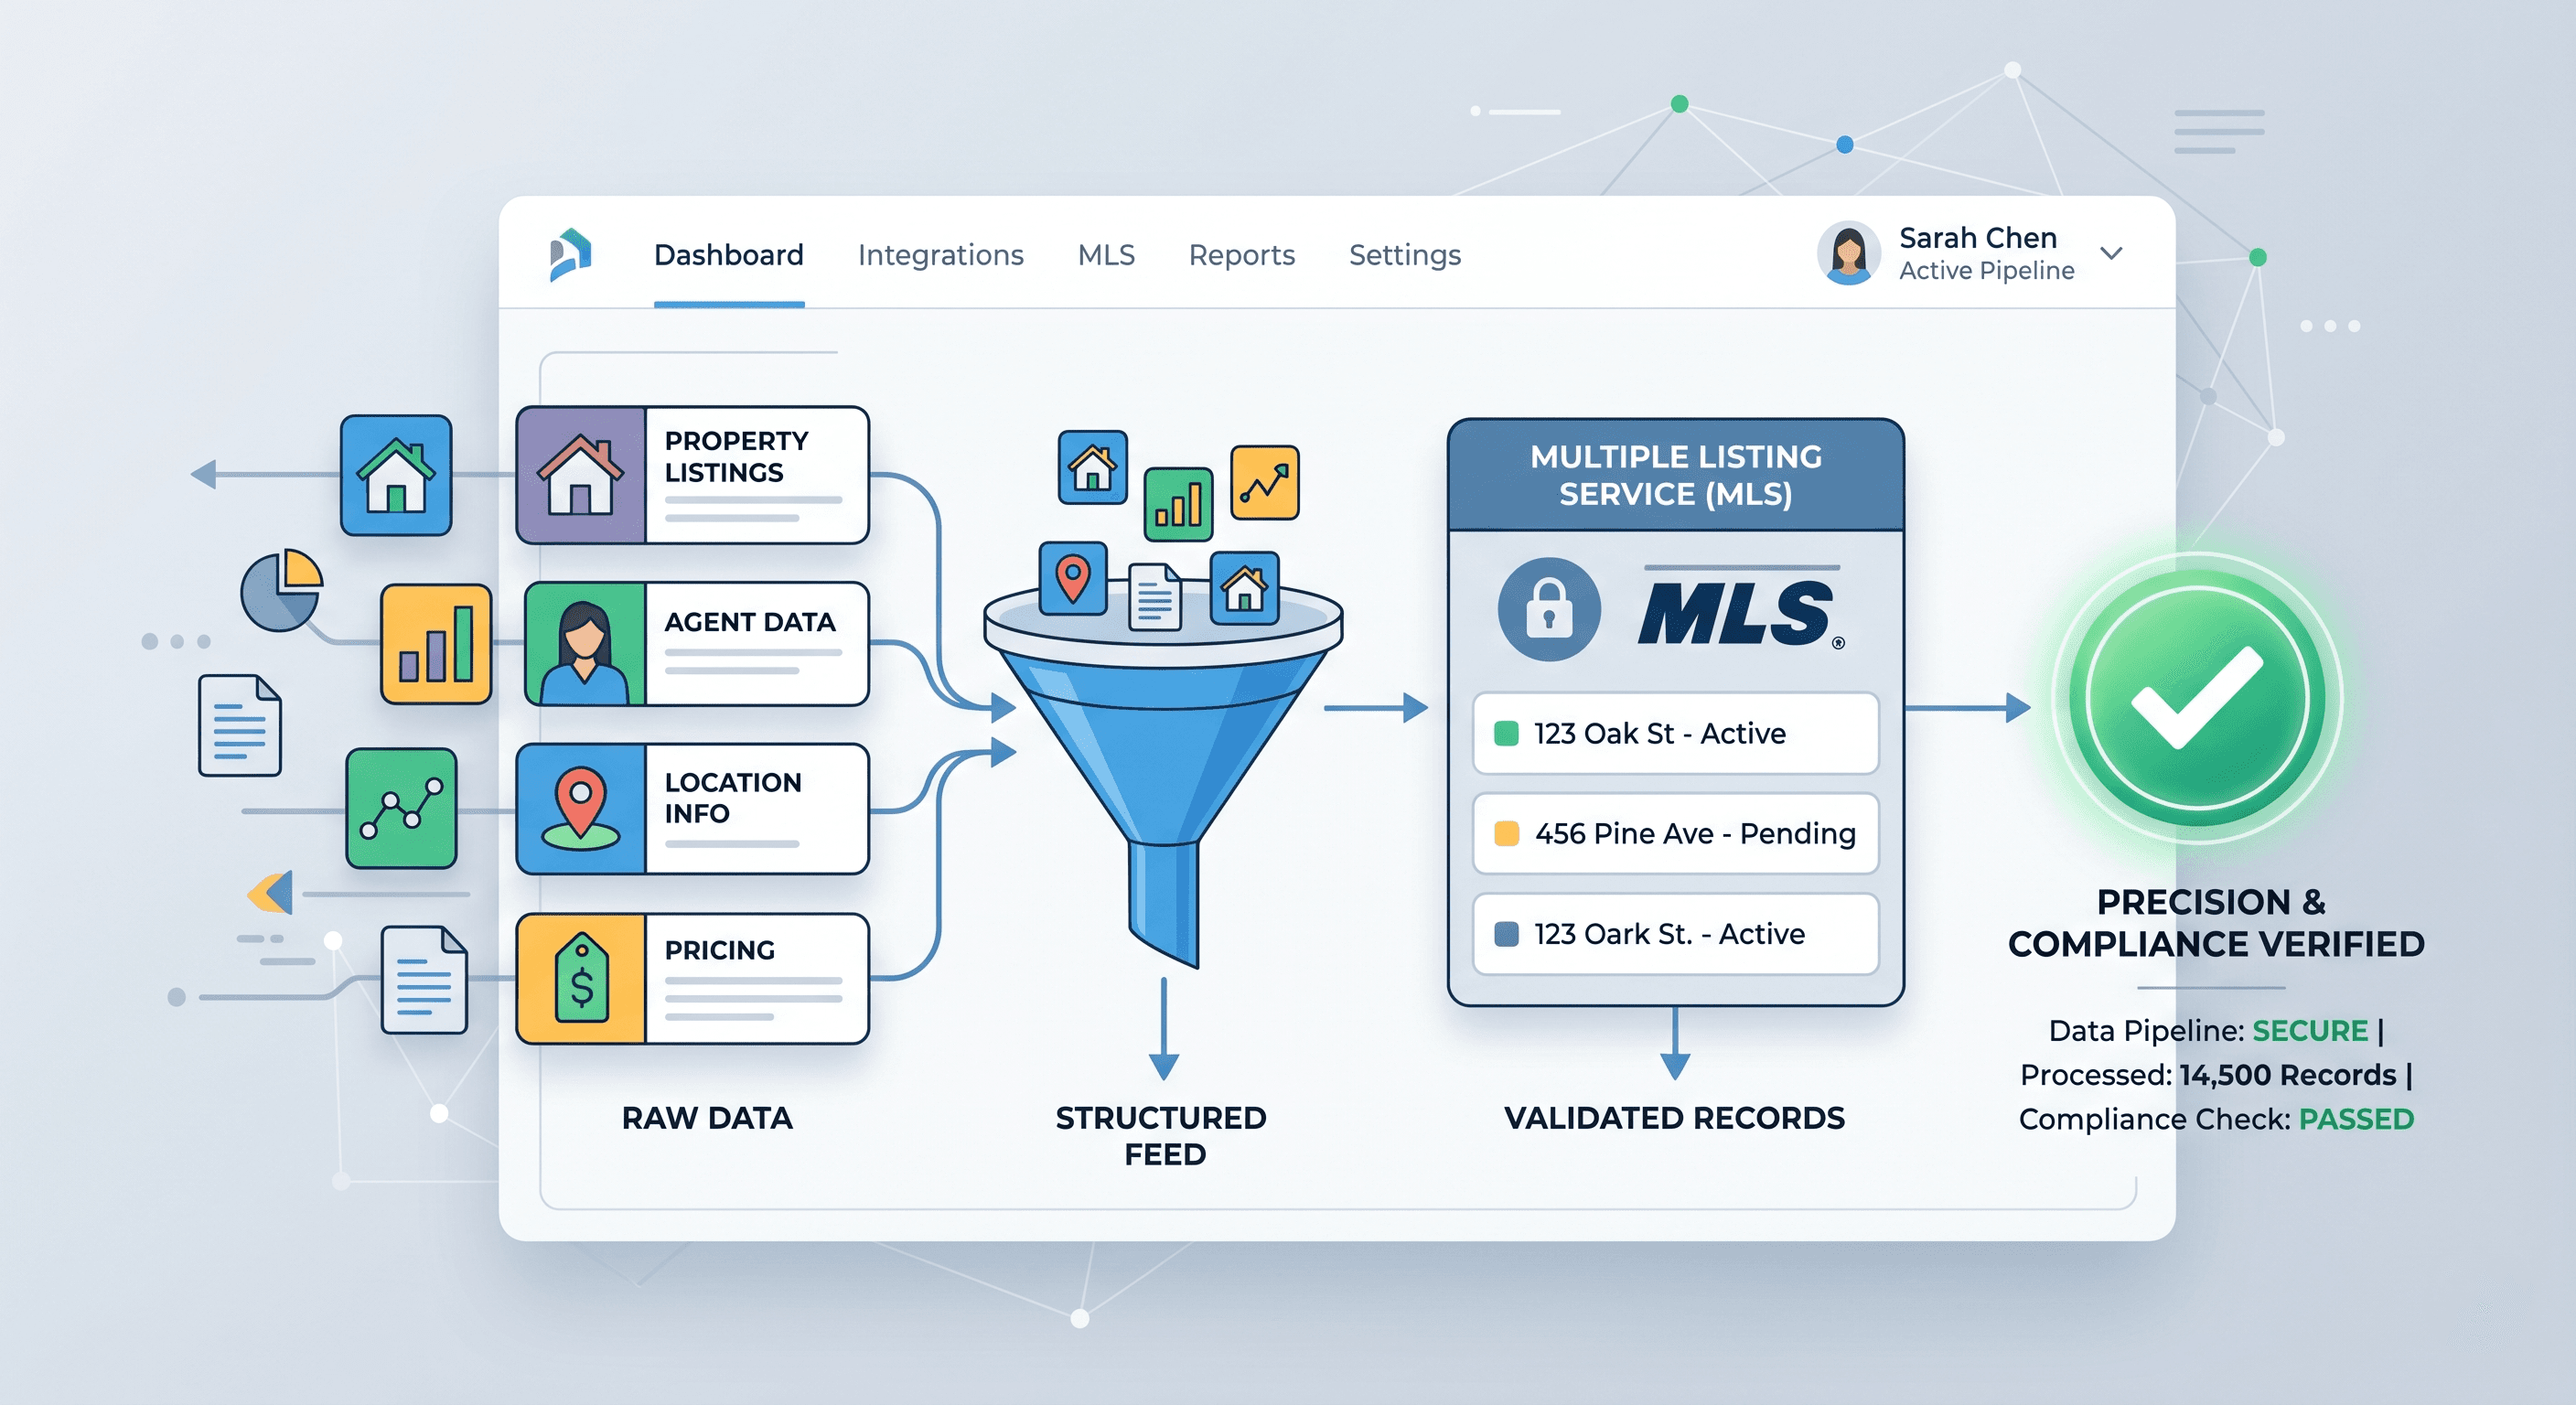Viewport: 2576px width, 1405px height.
Task: Click the green verified checkmark badge
Action: 2197,698
